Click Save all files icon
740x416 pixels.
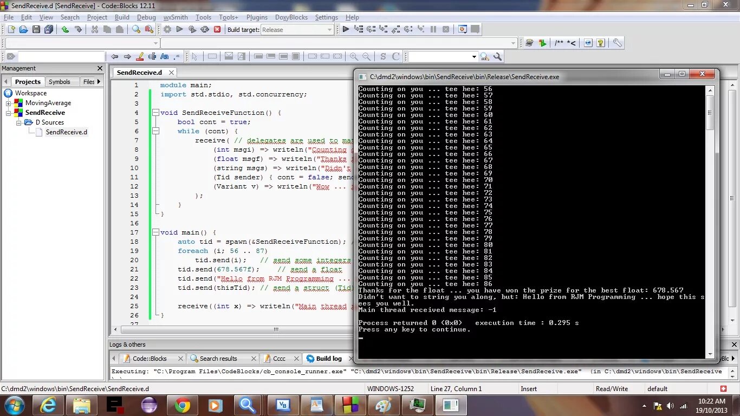[49, 29]
